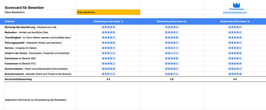Open Interviewer 2 rating for Führungsqualität
266x110 pixels.
[172, 43]
